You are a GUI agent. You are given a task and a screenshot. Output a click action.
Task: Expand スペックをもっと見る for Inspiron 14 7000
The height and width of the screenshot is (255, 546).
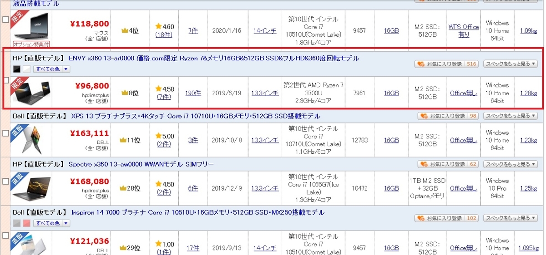(x=510, y=218)
